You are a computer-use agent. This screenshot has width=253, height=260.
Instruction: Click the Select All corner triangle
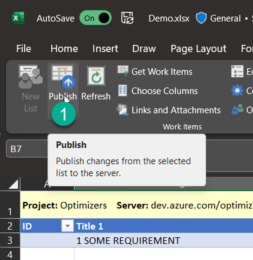click(x=13, y=184)
